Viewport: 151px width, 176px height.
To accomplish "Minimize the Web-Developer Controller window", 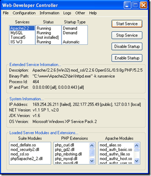I will click(x=127, y=5).
